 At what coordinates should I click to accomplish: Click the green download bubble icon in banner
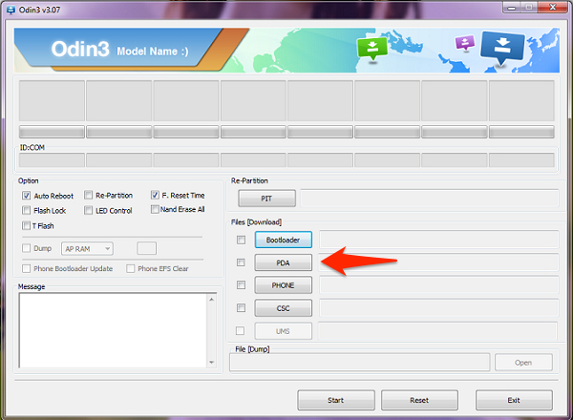point(372,49)
